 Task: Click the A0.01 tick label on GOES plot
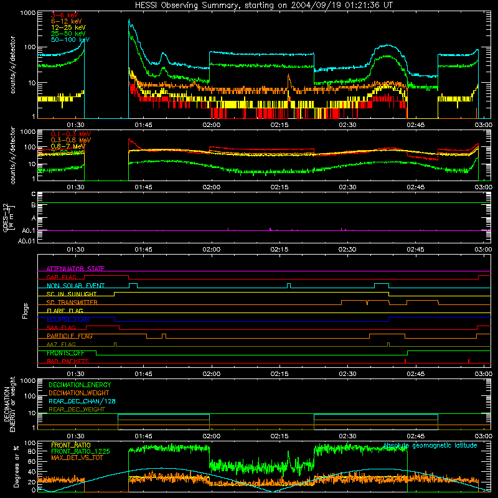[x=27, y=241]
